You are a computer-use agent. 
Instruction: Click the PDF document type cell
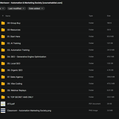pyautogui.click(x=95, y=104)
